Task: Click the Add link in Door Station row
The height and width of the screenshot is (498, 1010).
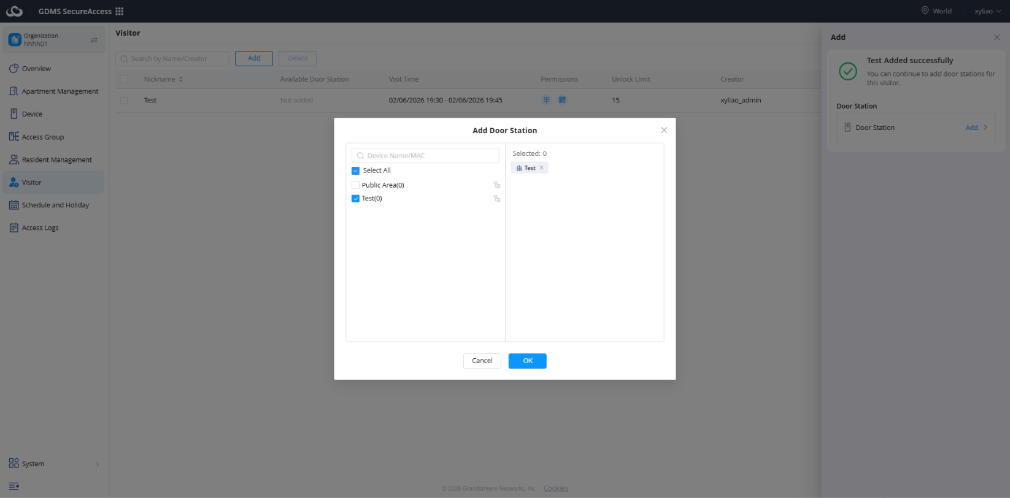Action: click(x=971, y=128)
